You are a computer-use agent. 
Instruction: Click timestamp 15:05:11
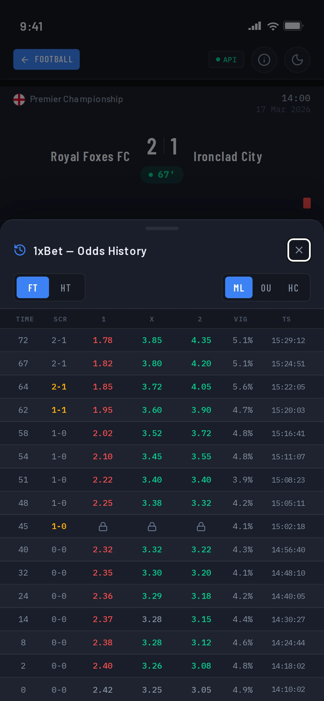click(288, 503)
